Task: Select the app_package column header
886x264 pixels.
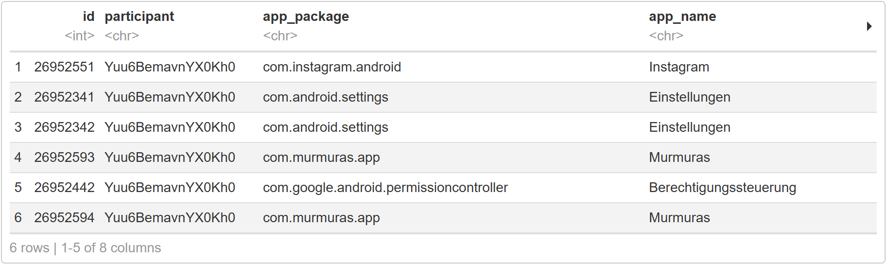Action: pyautogui.click(x=306, y=17)
